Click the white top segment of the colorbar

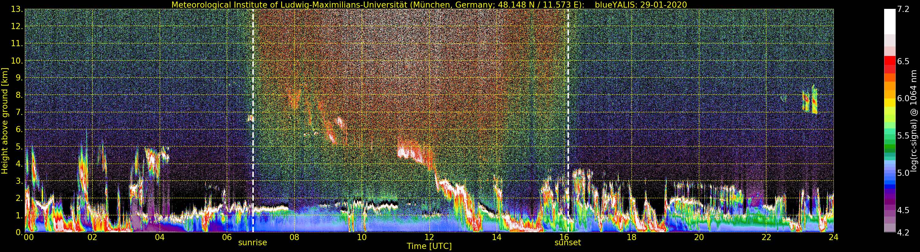(890, 21)
